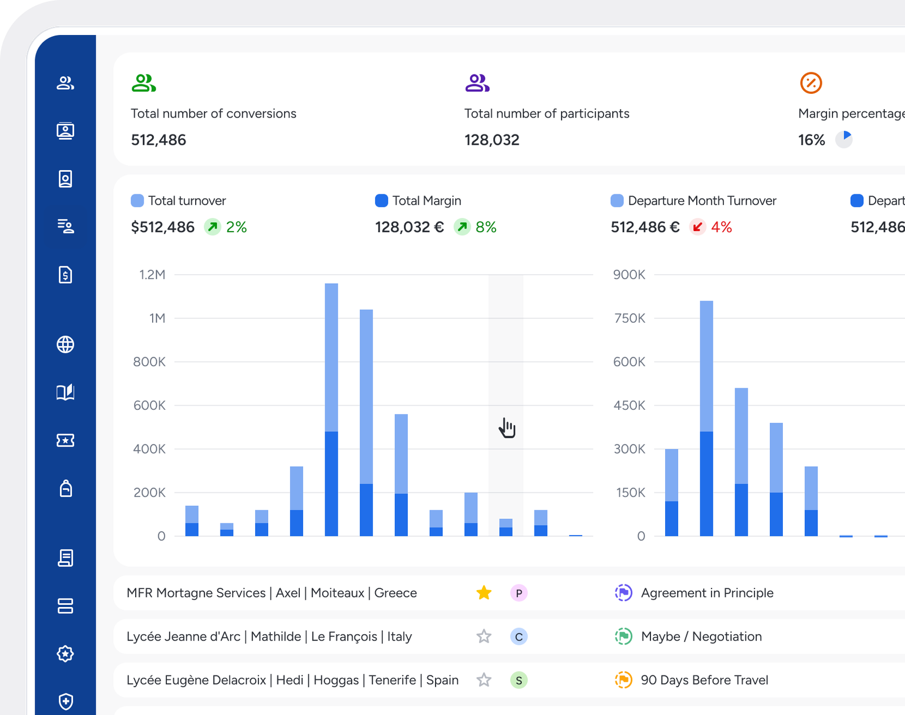Open the star ticket sidebar icon
This screenshot has height=715, width=905.
pos(66,440)
